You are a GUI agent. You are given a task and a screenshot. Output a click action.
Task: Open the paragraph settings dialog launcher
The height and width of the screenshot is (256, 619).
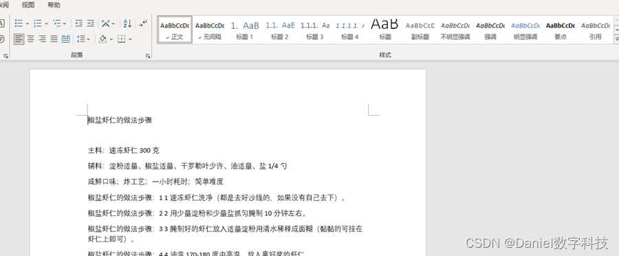click(148, 56)
